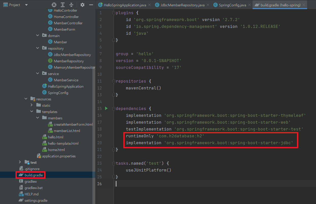Fold the plugins block in gutter
Image resolution: width=316 pixels, height=204 pixels.
(x=113, y=13)
